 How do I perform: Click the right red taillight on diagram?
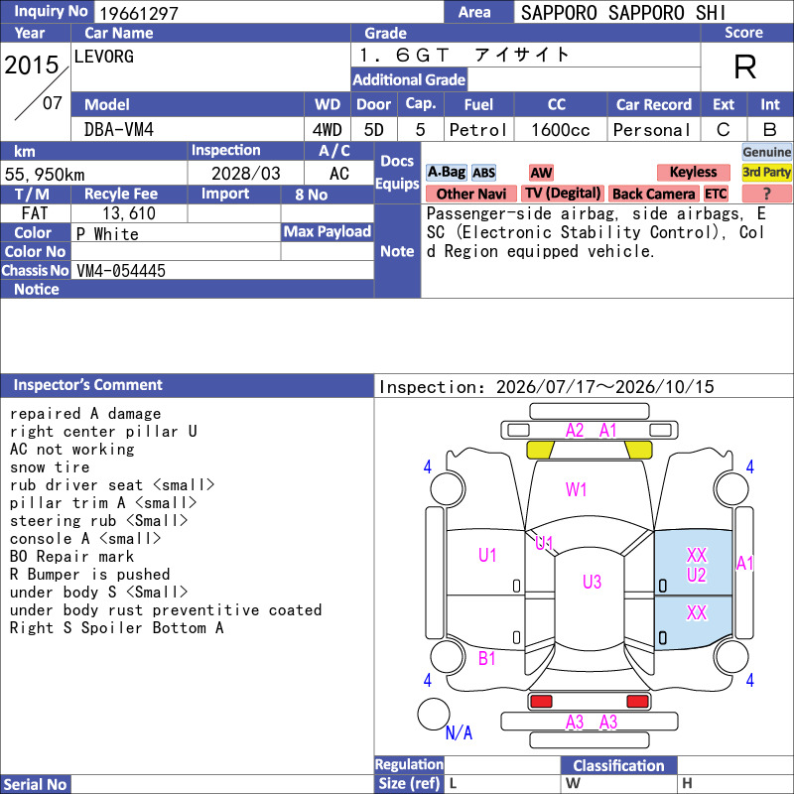pyautogui.click(x=637, y=702)
